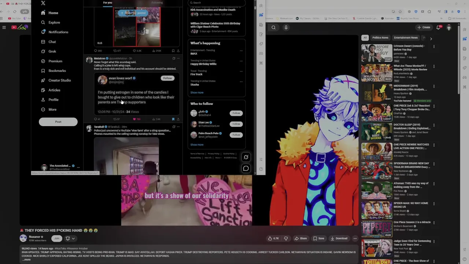Click the YouTube logo
469x264 pixels.
[x=19, y=27]
